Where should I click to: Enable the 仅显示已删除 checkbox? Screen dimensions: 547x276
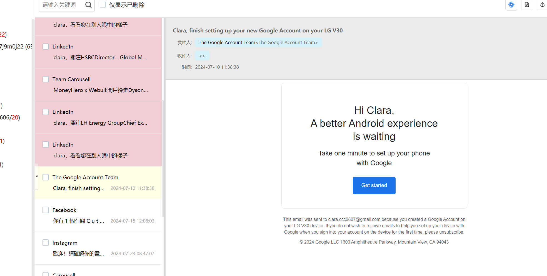pos(103,5)
